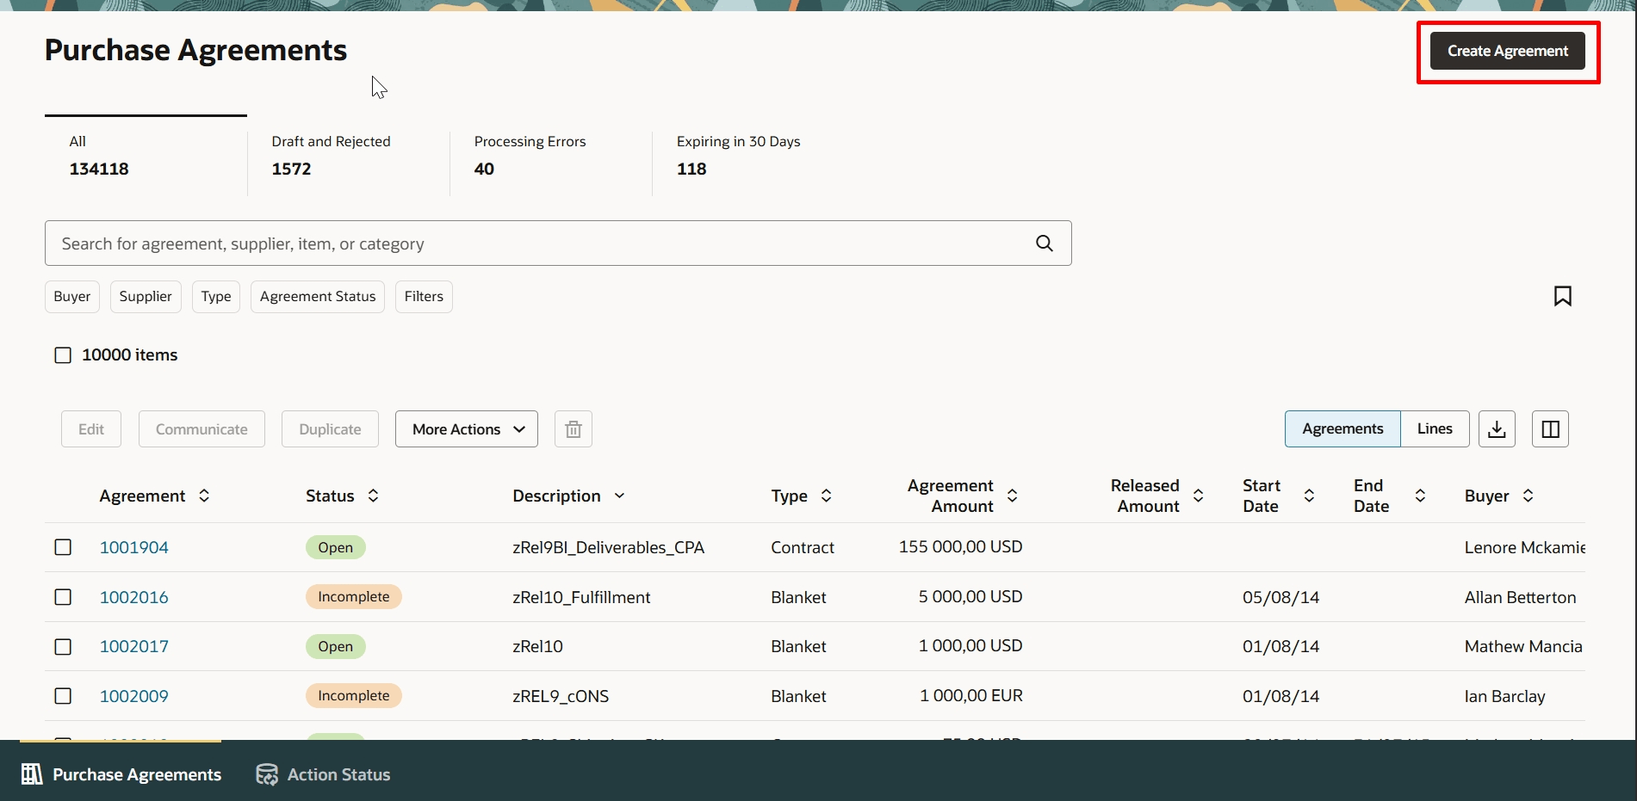Check the box for agreement 1002017
Viewport: 1637px width, 801px height.
click(63, 646)
